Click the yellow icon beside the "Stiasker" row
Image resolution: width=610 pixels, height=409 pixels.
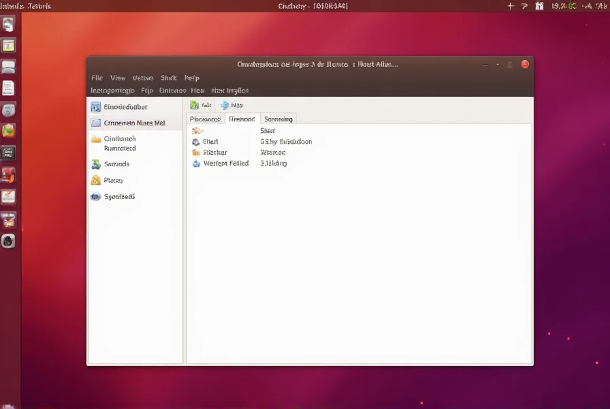click(197, 153)
